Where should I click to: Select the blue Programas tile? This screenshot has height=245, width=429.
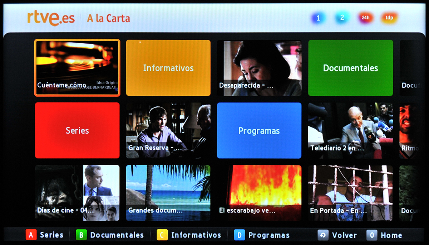click(259, 130)
